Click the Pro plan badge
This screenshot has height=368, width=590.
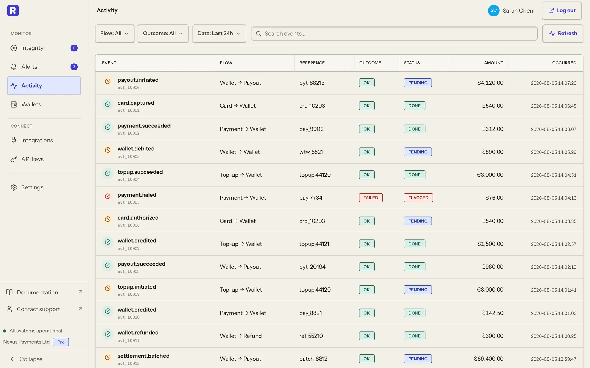click(61, 342)
